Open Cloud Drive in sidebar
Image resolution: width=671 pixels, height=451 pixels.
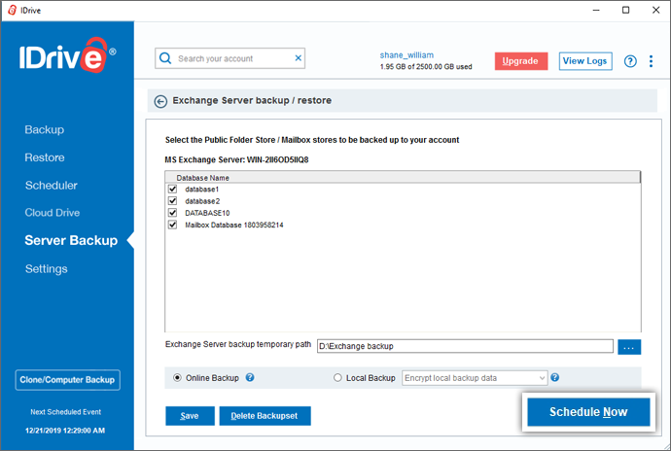53,213
